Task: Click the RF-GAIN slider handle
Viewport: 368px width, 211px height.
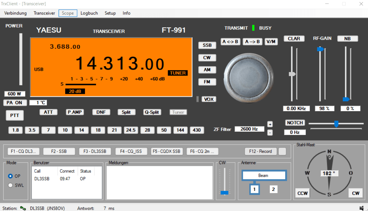Action: coord(320,49)
